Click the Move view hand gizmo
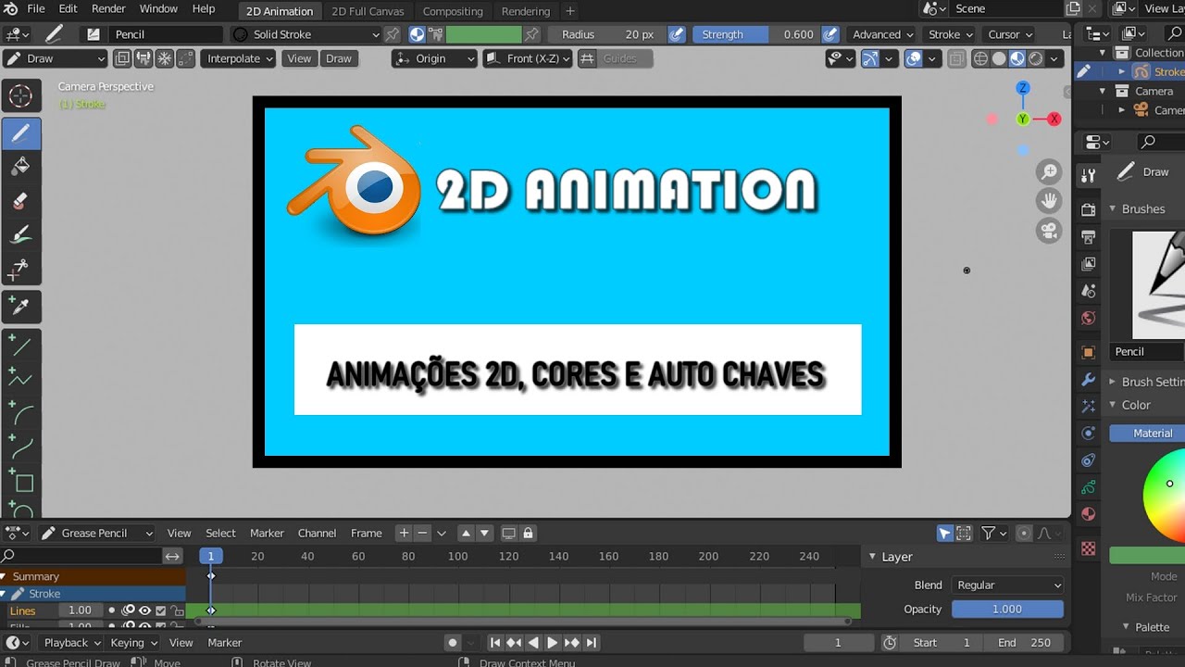 click(1049, 201)
